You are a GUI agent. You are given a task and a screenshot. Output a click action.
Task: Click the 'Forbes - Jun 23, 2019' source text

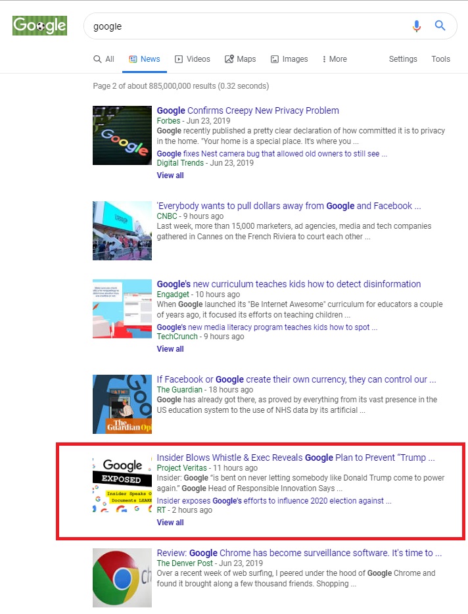(x=193, y=120)
